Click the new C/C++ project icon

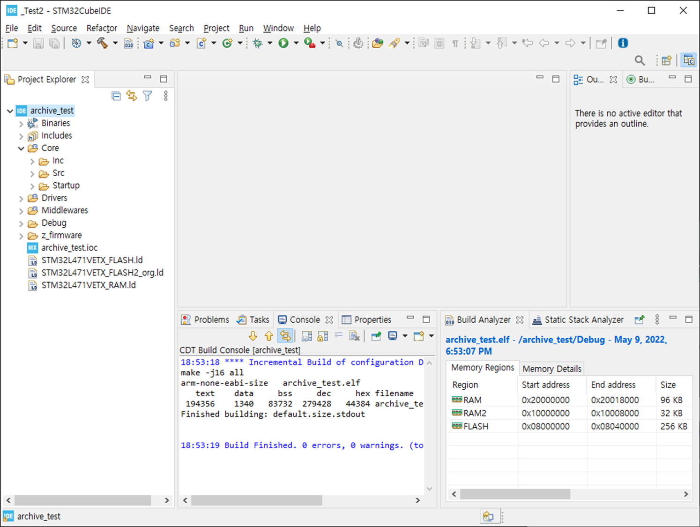click(x=149, y=43)
